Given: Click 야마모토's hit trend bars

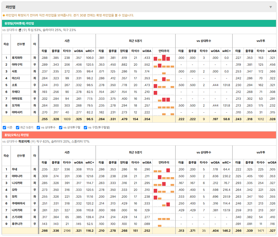Looking at the screenshot, I should 164,99.
